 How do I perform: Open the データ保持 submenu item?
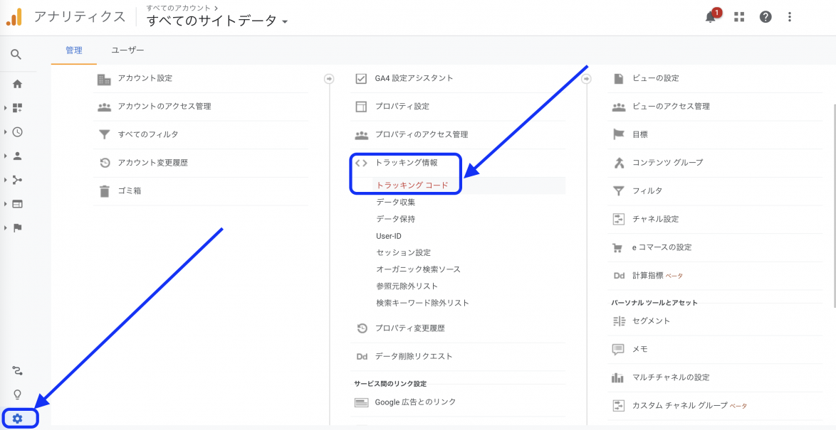(x=395, y=219)
